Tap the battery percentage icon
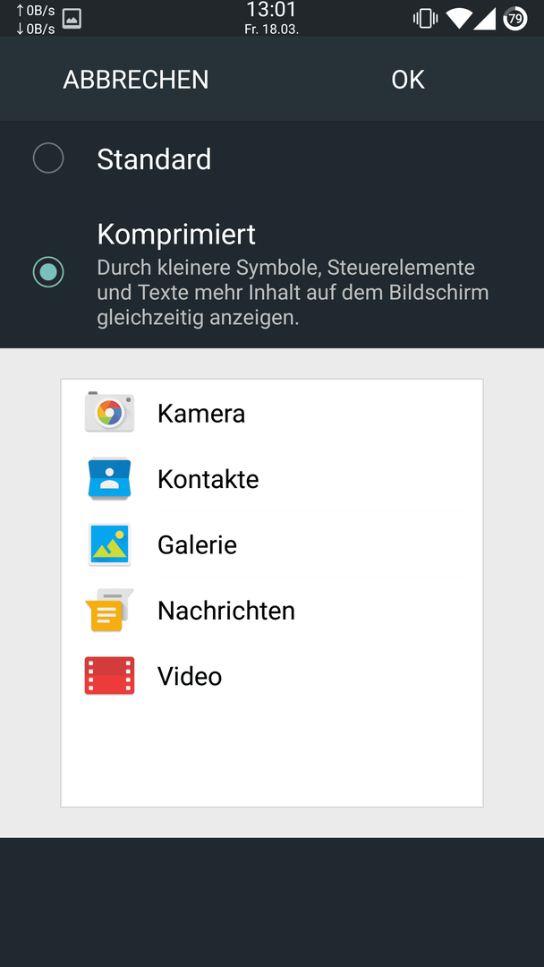Screen dimensions: 544x967 click(x=515, y=19)
